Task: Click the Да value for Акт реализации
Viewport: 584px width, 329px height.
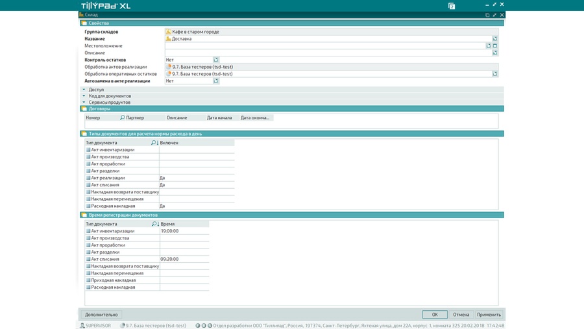Action: click(162, 178)
